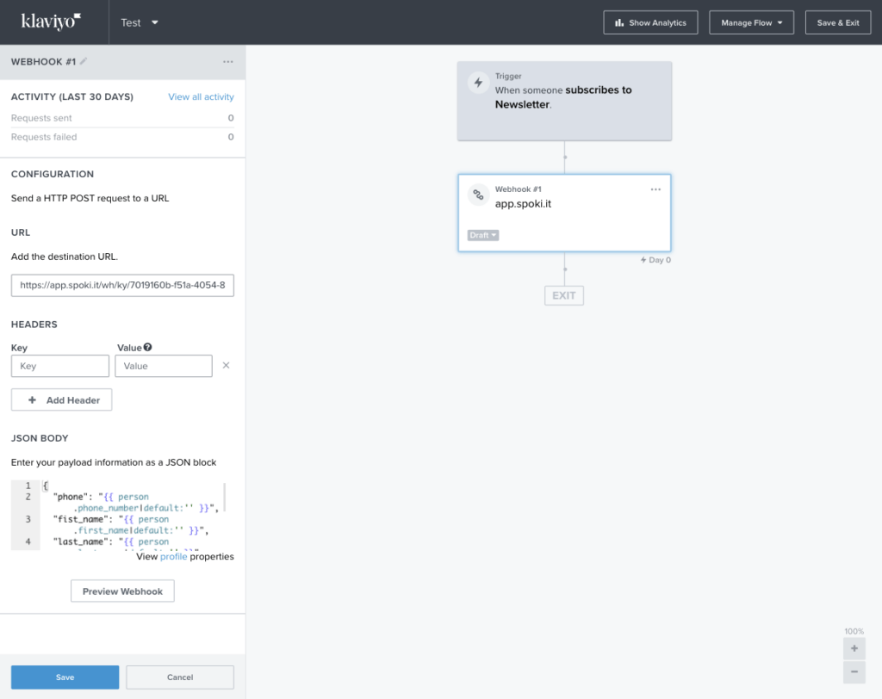This screenshot has height=699, width=882.
Task: Click the three-dot menu on the Webhook #1 card
Action: (655, 189)
